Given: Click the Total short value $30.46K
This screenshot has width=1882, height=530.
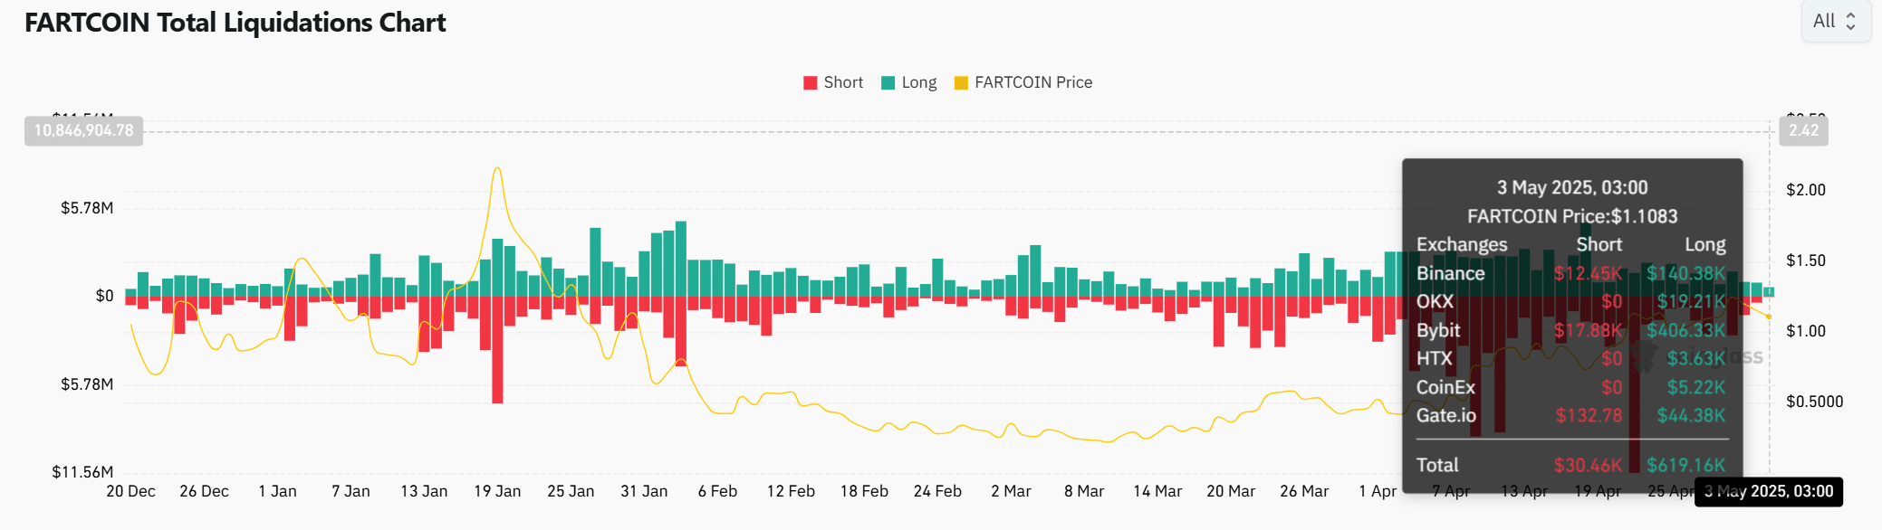Looking at the screenshot, I should click(x=1588, y=465).
